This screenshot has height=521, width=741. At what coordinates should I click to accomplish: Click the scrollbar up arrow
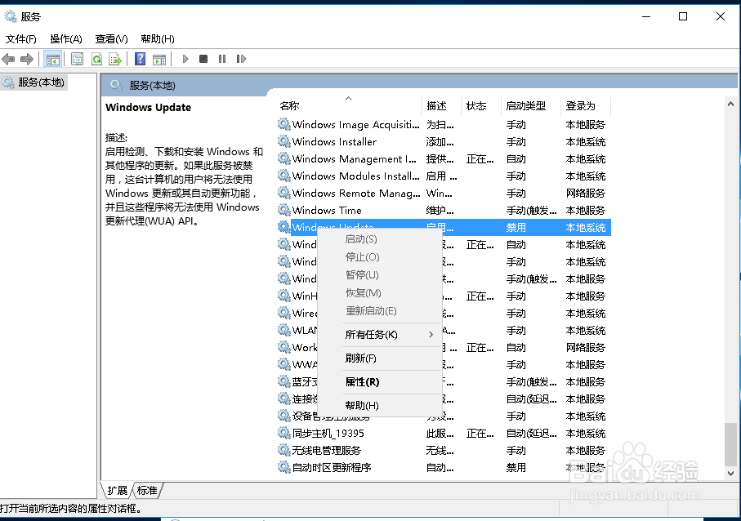(730, 104)
